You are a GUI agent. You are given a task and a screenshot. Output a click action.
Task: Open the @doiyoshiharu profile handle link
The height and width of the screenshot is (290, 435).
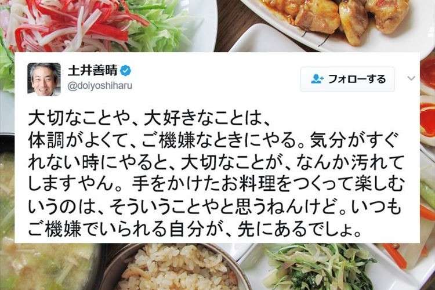(x=100, y=86)
